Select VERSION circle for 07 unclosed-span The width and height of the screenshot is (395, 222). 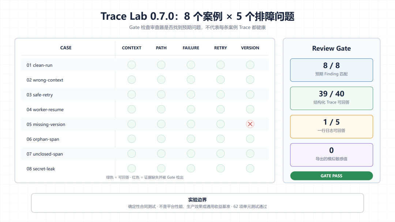pos(250,154)
